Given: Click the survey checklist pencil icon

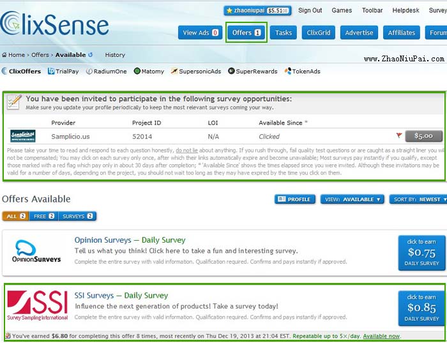Looking at the screenshot, I should 14,102.
